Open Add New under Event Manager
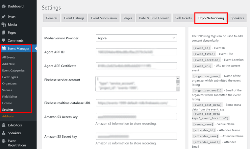 click(8, 64)
